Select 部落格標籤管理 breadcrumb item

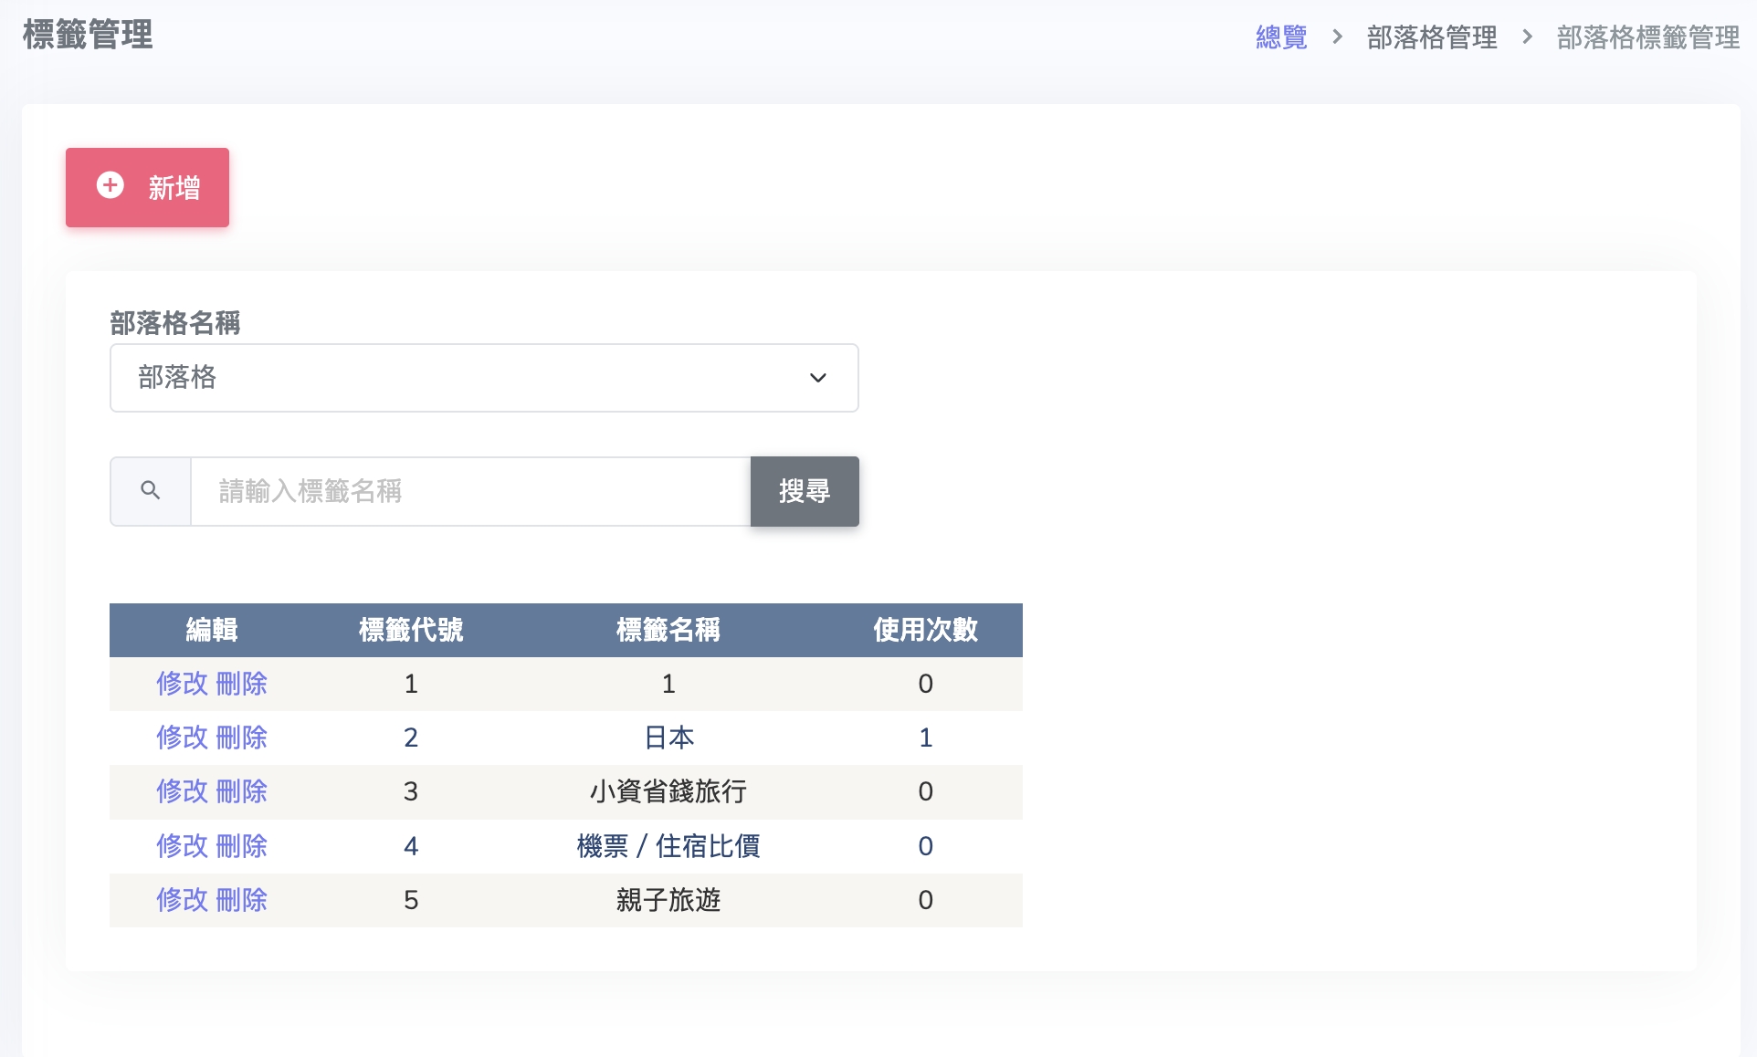pos(1647,37)
